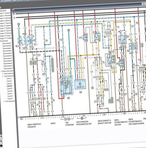Click the magnifier search icon at bottom left
This screenshot has height=148, width=146.
(1, 141)
